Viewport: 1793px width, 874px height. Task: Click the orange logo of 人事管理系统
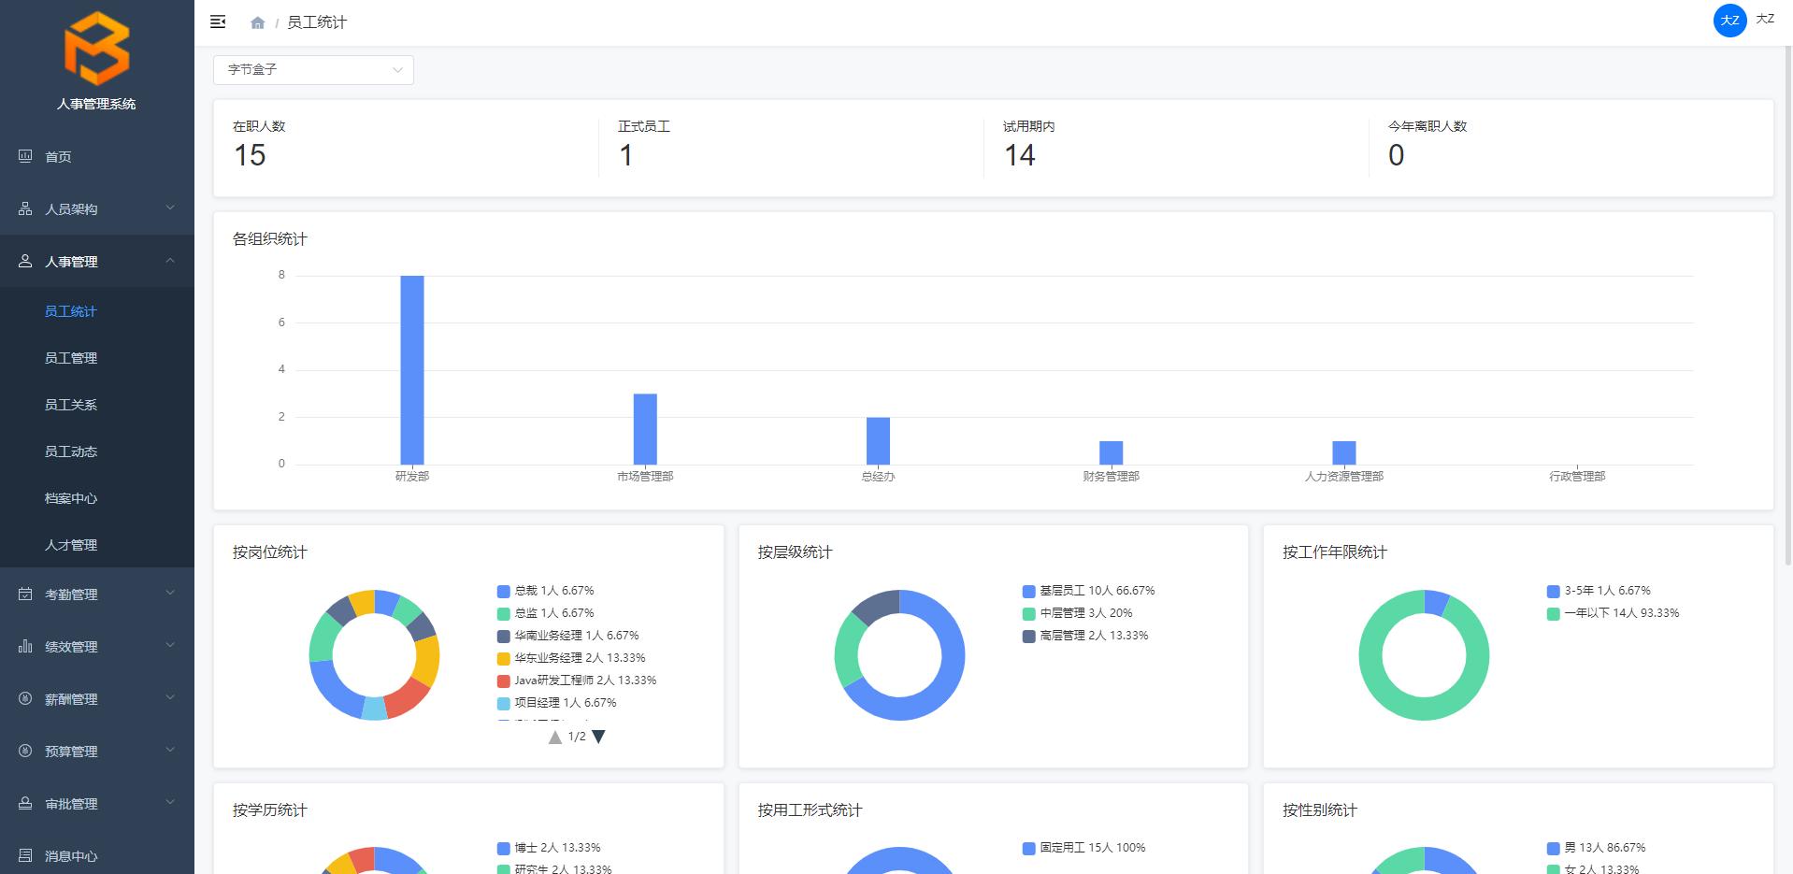tap(96, 49)
